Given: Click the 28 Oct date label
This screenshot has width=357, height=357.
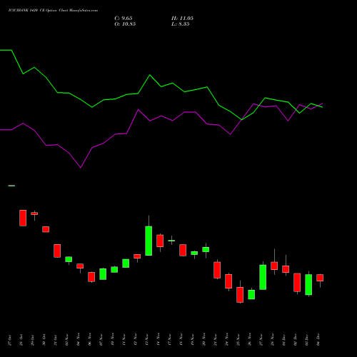Looking at the screenshot, I should [x=21, y=340].
